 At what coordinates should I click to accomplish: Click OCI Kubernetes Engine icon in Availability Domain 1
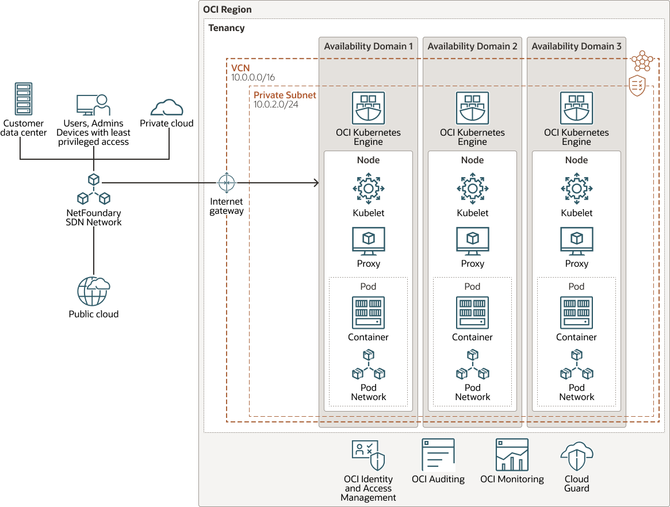368,108
